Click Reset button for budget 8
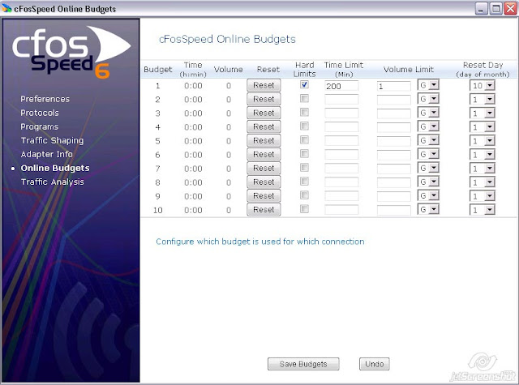The width and height of the screenshot is (519, 385). click(x=264, y=182)
